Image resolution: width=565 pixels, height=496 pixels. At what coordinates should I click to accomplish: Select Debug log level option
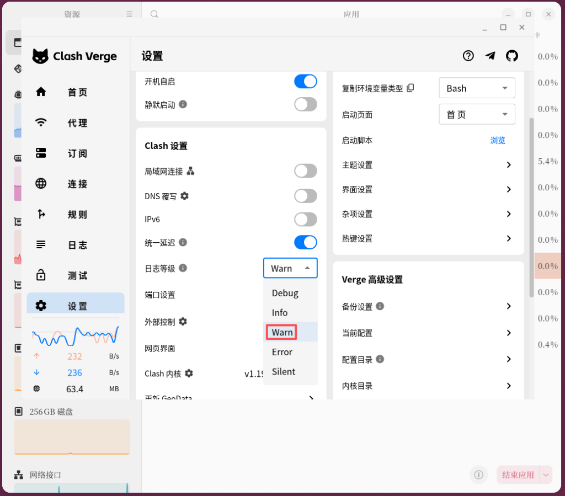pos(290,293)
